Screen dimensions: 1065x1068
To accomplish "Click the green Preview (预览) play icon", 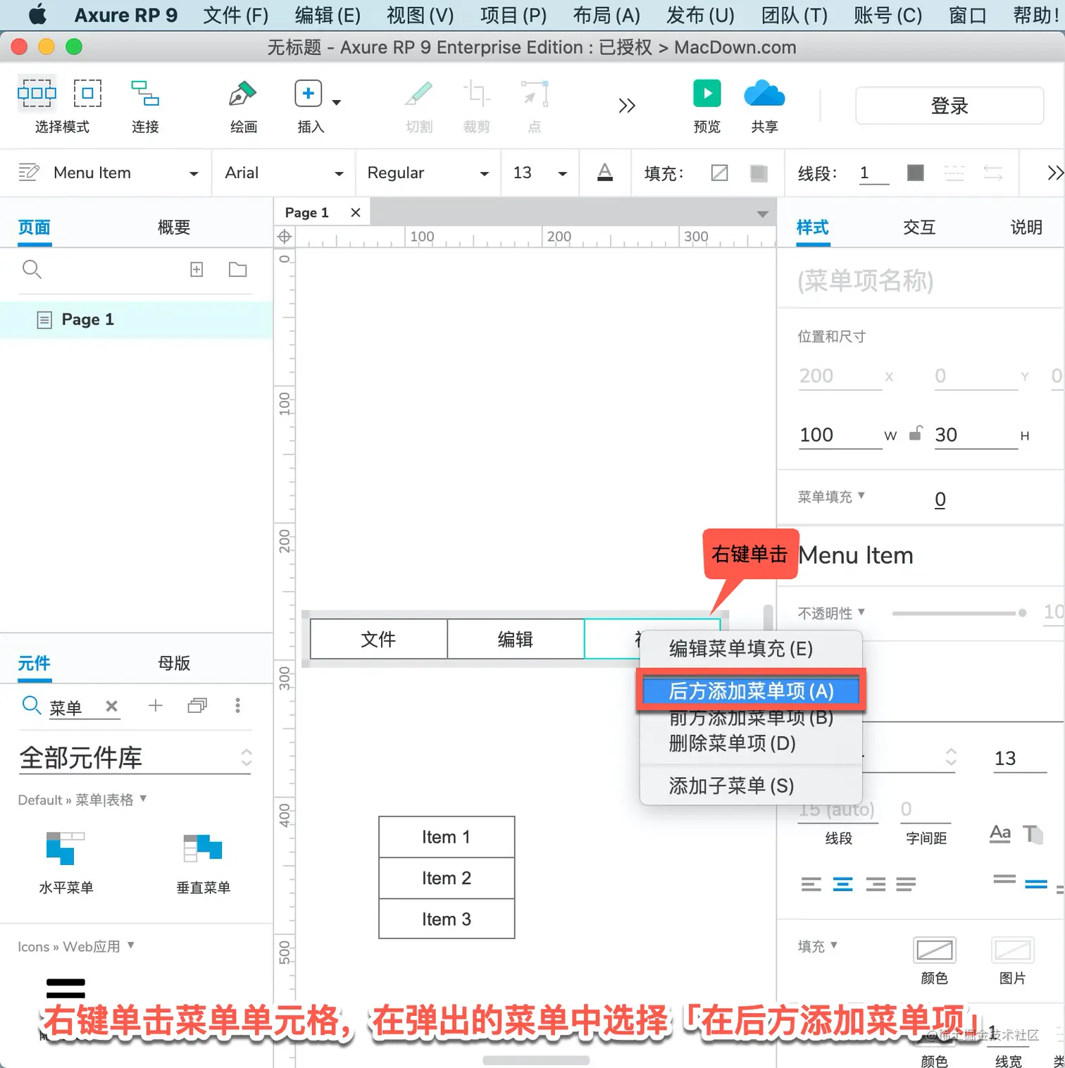I will coord(707,93).
